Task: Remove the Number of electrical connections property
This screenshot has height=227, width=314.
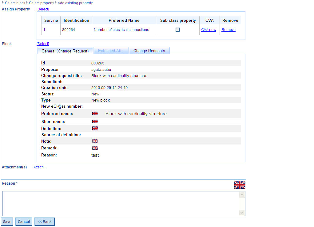Action: click(x=229, y=30)
